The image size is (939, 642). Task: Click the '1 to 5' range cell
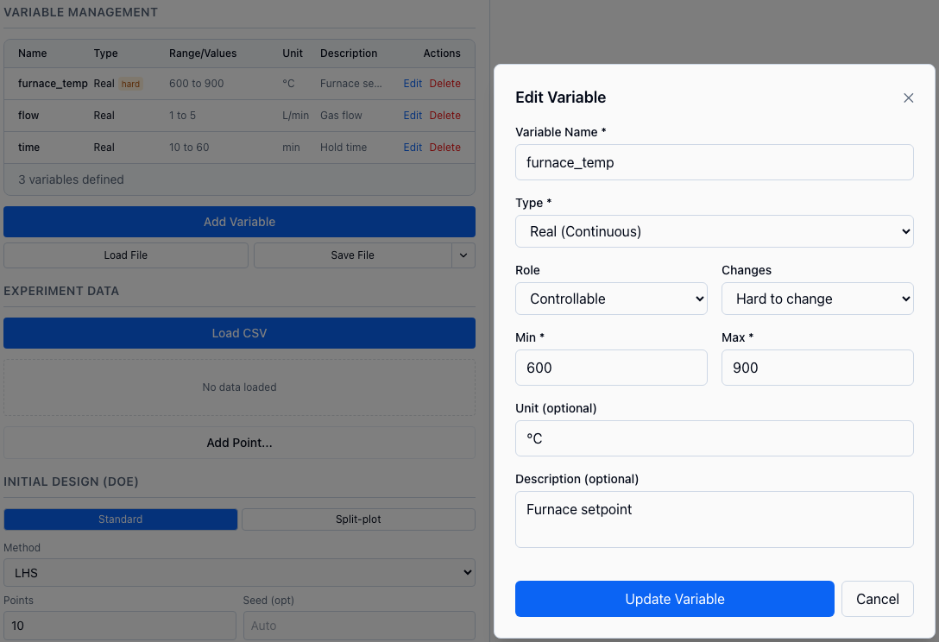coord(182,115)
